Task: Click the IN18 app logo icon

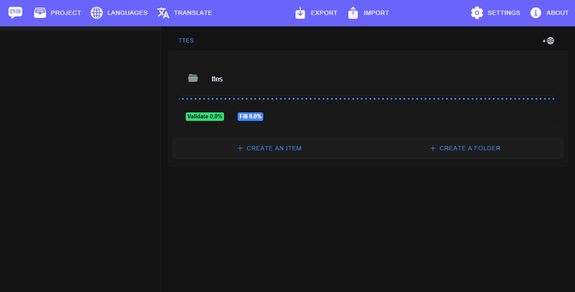Action: pos(15,13)
